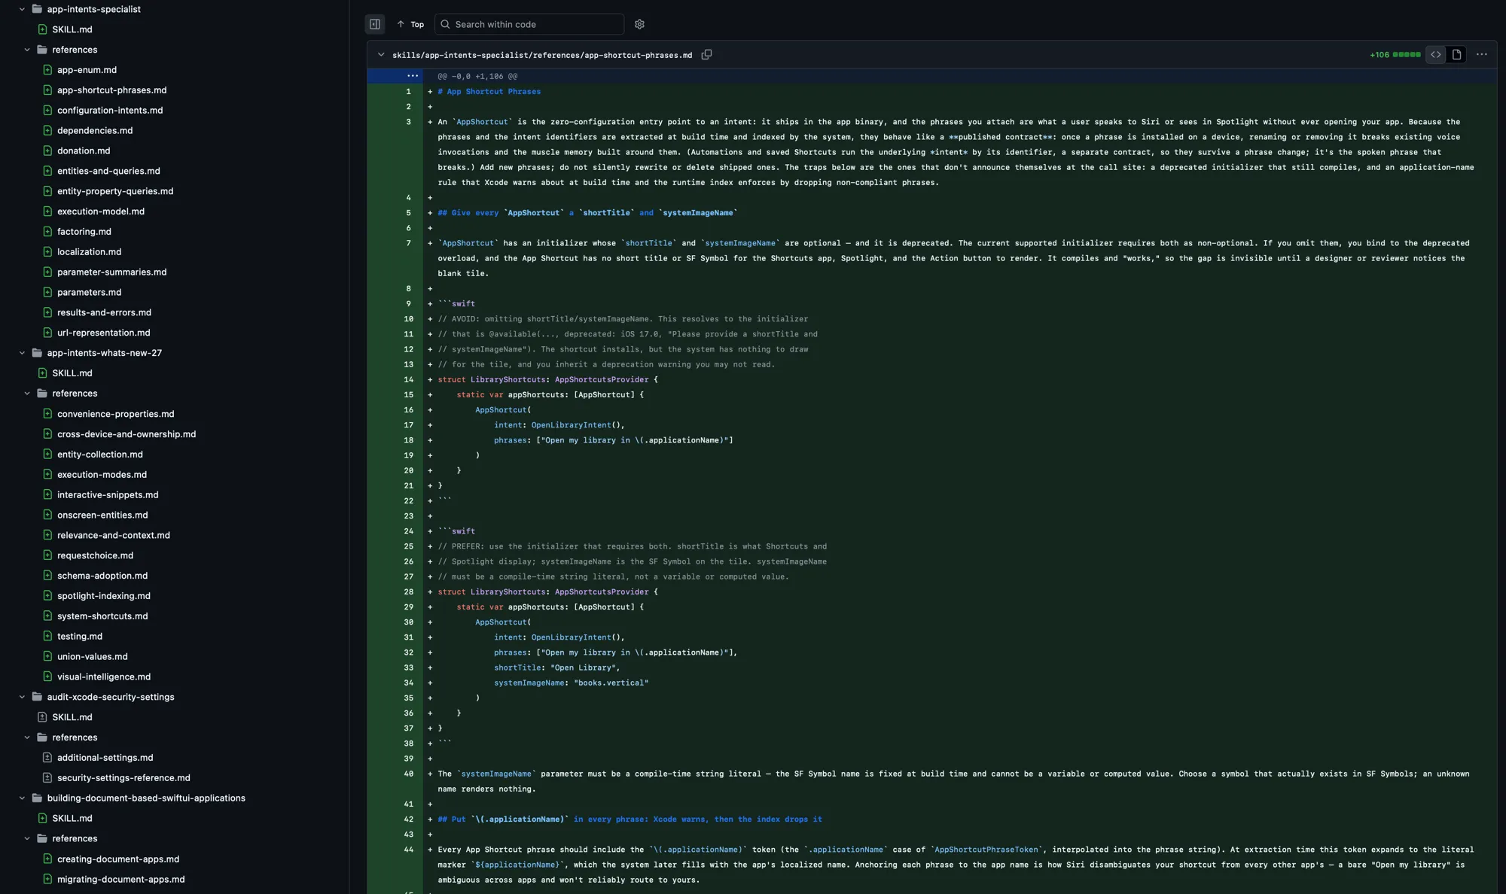
Task: Collapse the file tree sidebar panel
Action: pyautogui.click(x=374, y=24)
